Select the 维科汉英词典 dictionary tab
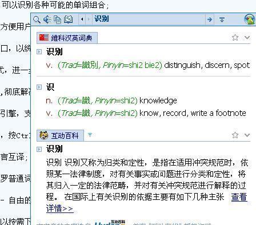256x225 pixels. pyautogui.click(x=67, y=38)
